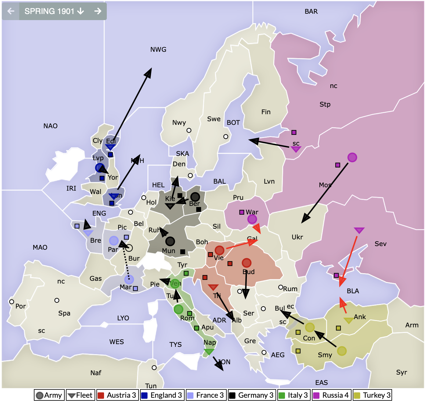Click the Holland neutral supply center marker
This screenshot has height=405, width=429.
144,198
